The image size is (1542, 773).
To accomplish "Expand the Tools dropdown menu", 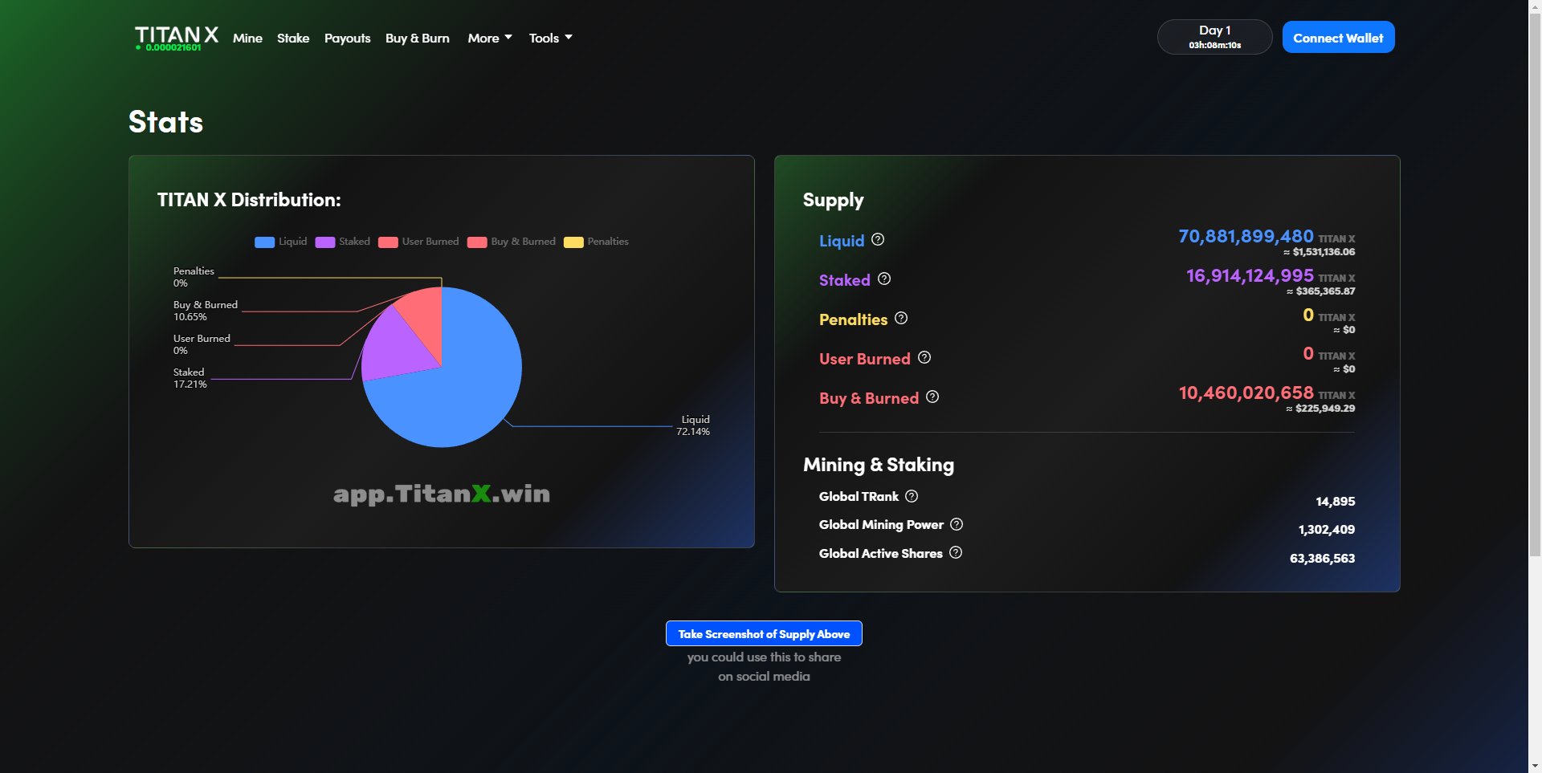I will click(x=550, y=38).
